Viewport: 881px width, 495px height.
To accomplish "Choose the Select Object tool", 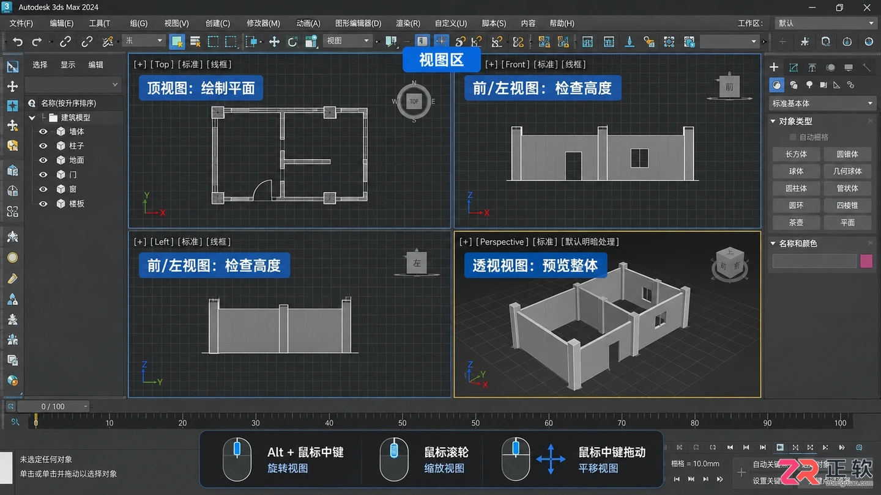I will [x=177, y=42].
